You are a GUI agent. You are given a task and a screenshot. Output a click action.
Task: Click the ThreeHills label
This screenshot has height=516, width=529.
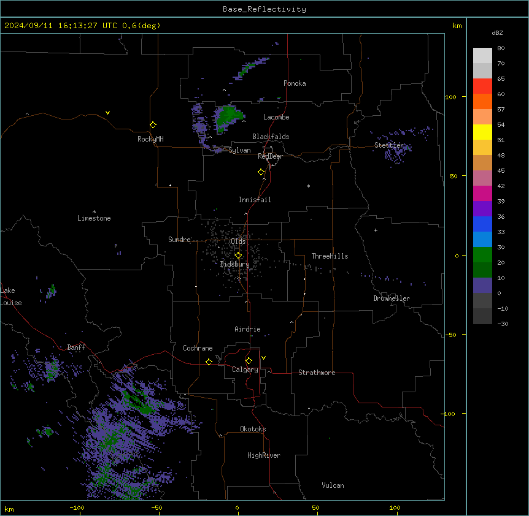click(330, 256)
